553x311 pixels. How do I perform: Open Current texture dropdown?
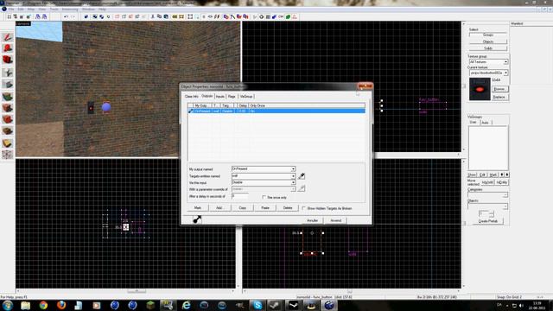[x=505, y=73]
